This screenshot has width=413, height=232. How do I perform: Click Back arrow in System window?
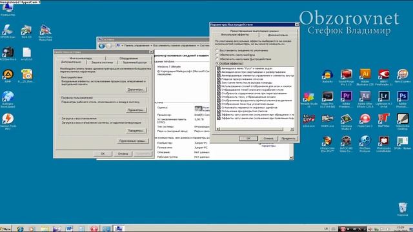102,46
